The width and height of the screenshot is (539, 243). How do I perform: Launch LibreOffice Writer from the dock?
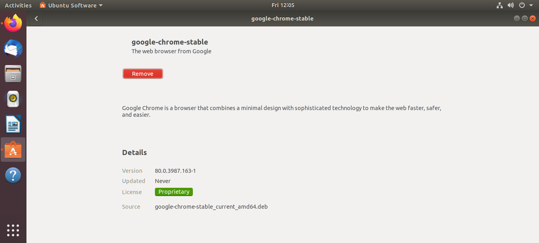[13, 124]
